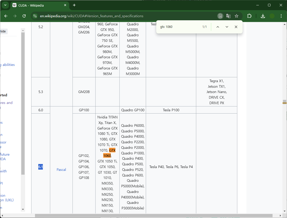The image size is (287, 218).
Task: Bookmark this page with the star icon
Action: click(237, 16)
